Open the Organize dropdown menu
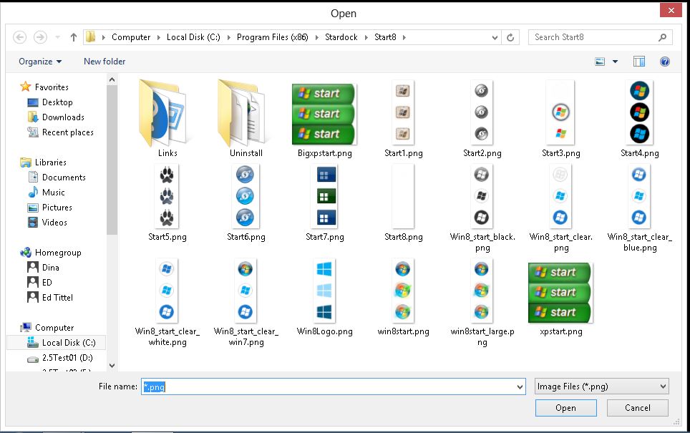Image resolution: width=690 pixels, height=433 pixels. click(x=40, y=62)
